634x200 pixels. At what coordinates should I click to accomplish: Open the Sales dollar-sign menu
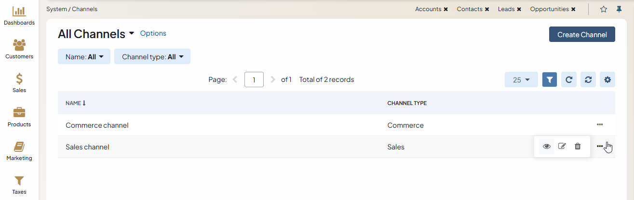19,83
